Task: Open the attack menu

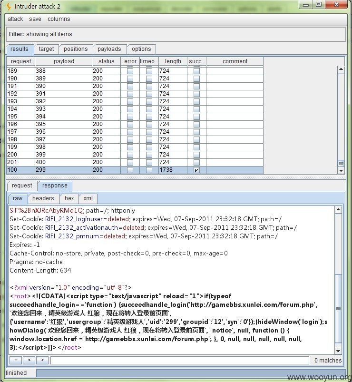Action: 15,19
